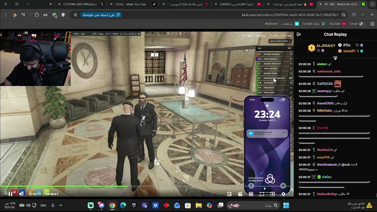Click username noonnyy in chat
This screenshot has height=212, width=377.
tap(324, 91)
